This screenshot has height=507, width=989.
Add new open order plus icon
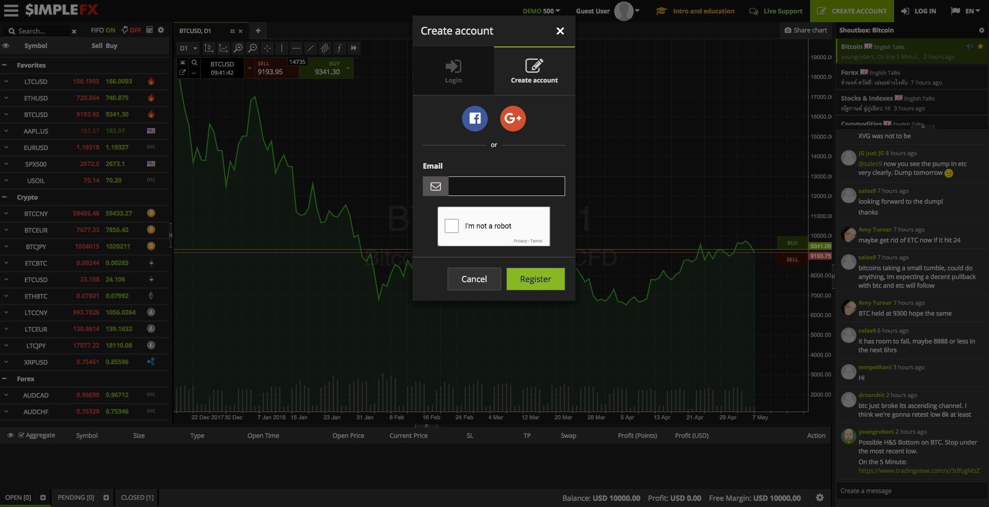(43, 498)
